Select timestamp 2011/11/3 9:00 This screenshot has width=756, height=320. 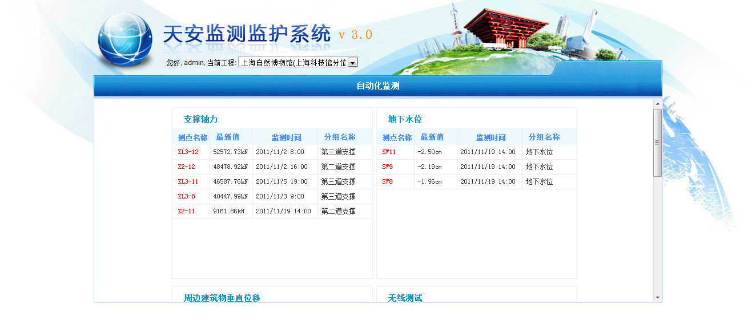point(280,197)
